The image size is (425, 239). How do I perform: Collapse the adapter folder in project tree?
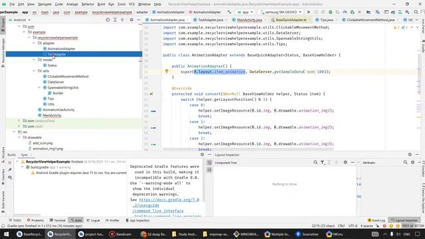(x=34, y=43)
